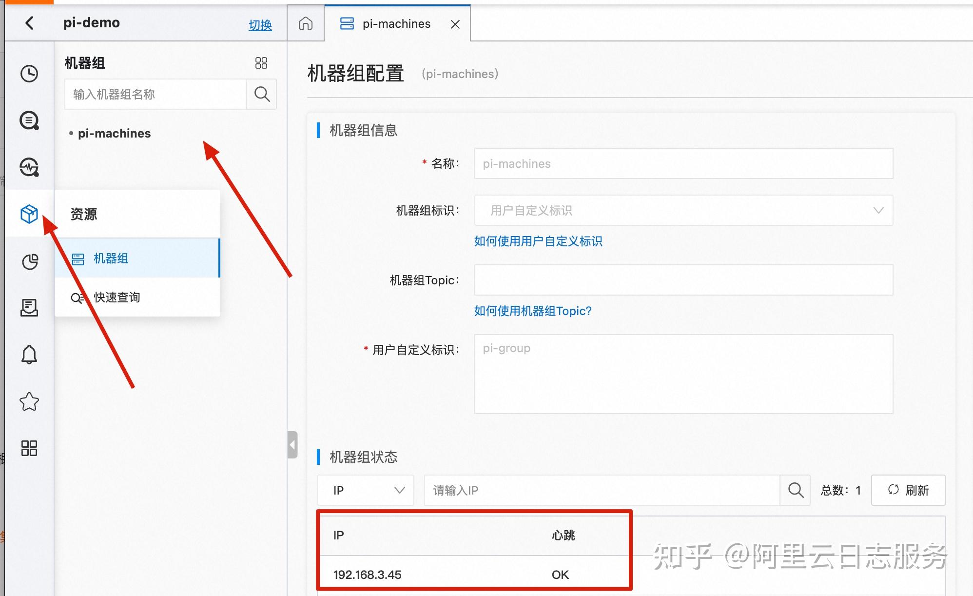Expand the 机器组标识 dropdown
The height and width of the screenshot is (596, 973).
coord(879,210)
